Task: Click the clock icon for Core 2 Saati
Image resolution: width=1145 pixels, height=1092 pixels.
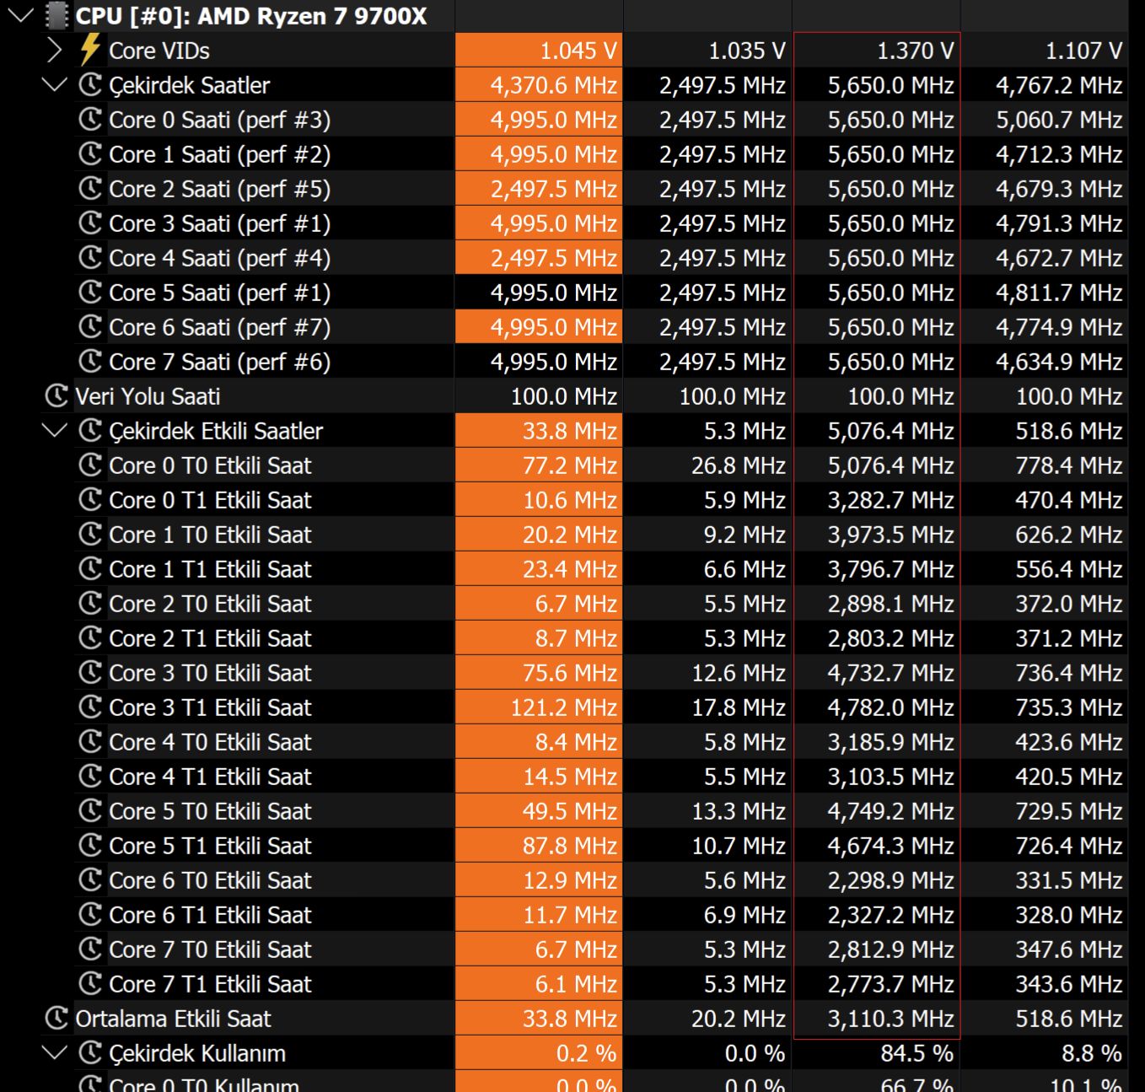Action: (90, 188)
